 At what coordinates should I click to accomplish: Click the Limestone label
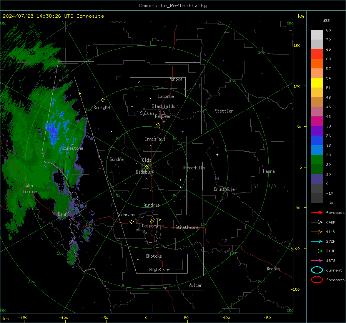[73, 148]
